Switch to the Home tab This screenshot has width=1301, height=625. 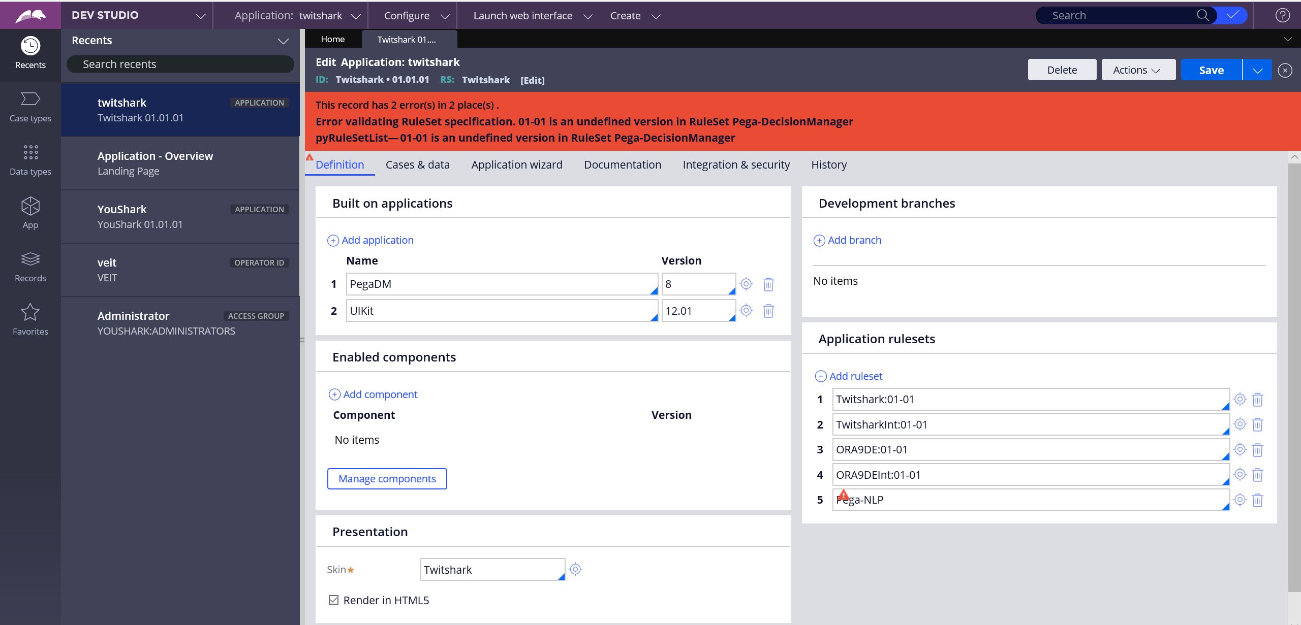(333, 39)
